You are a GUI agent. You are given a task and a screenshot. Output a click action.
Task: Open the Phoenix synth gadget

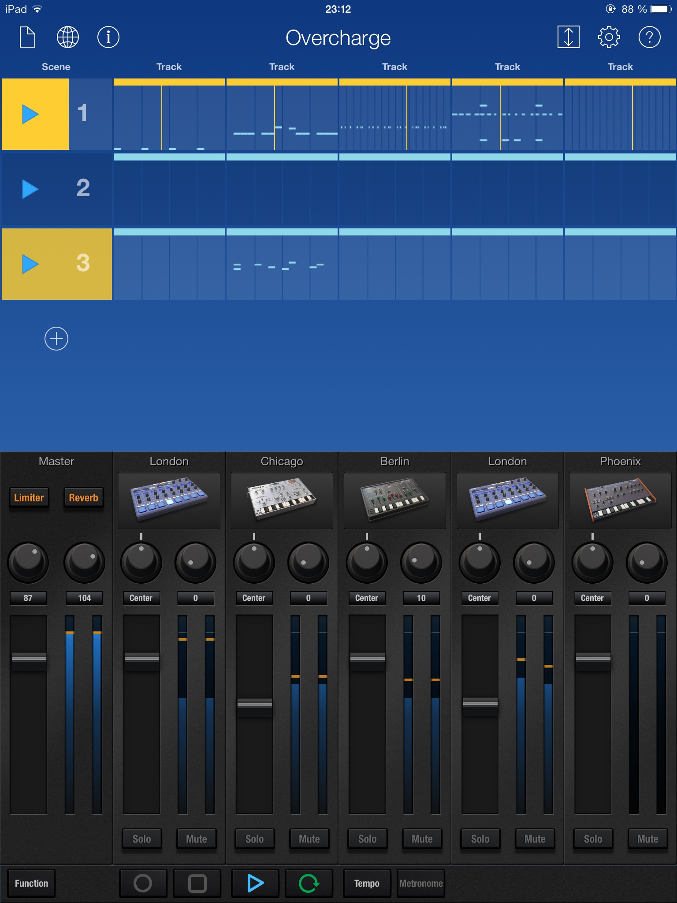620,500
